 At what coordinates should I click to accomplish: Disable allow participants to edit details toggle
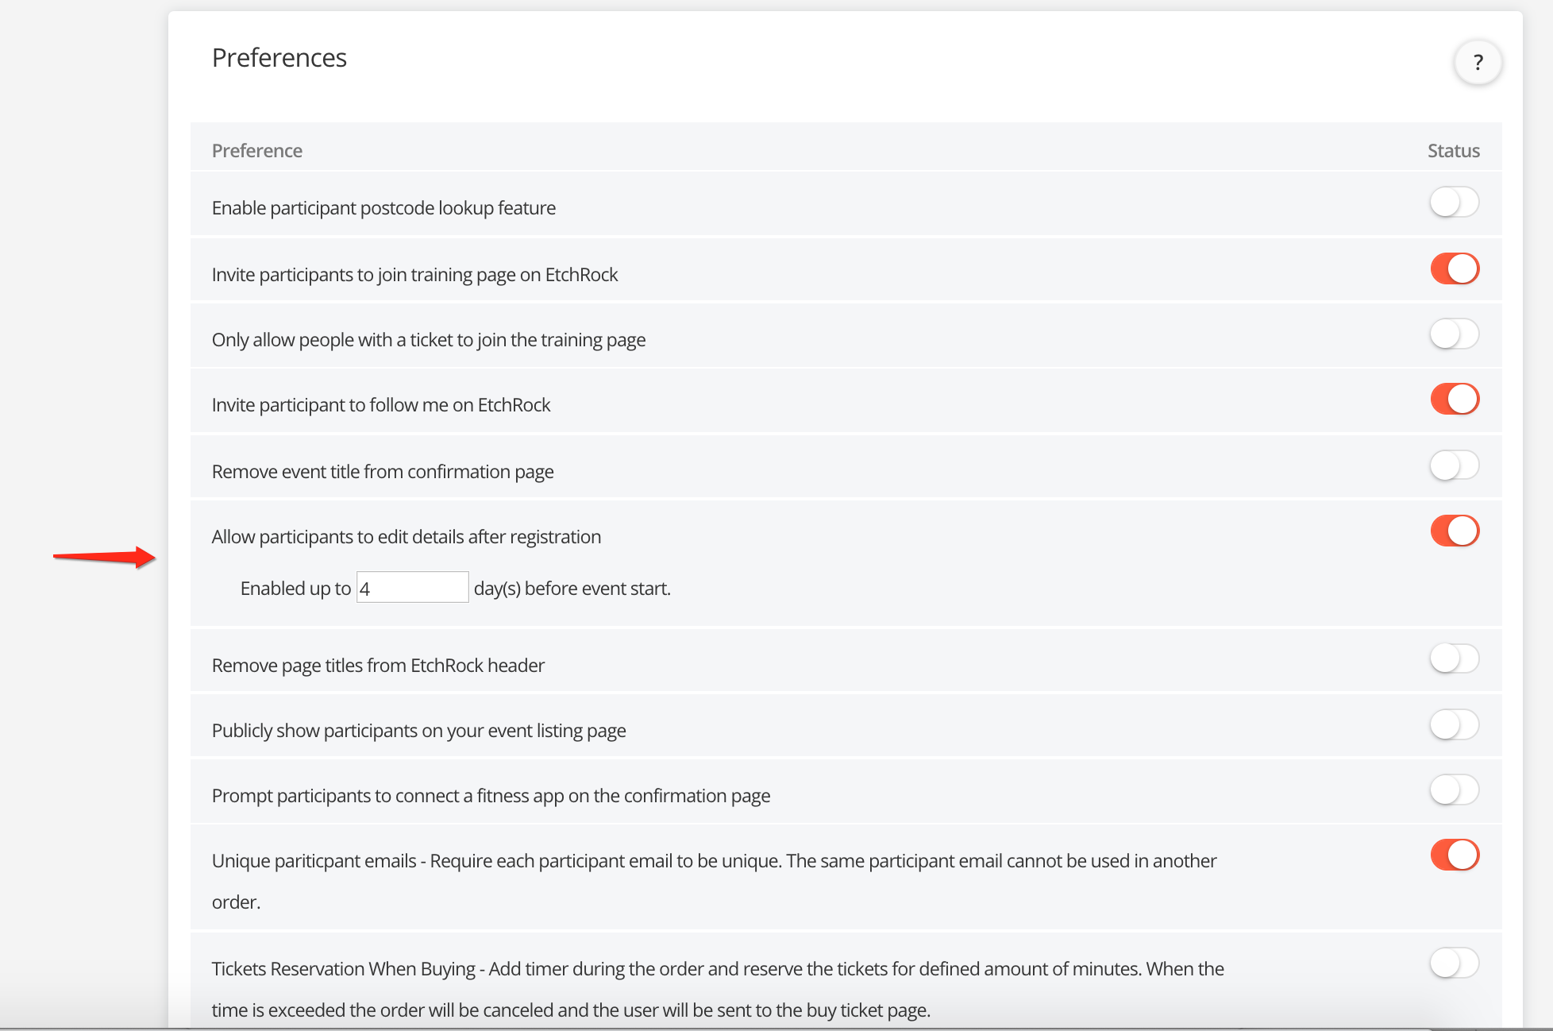[x=1454, y=531]
